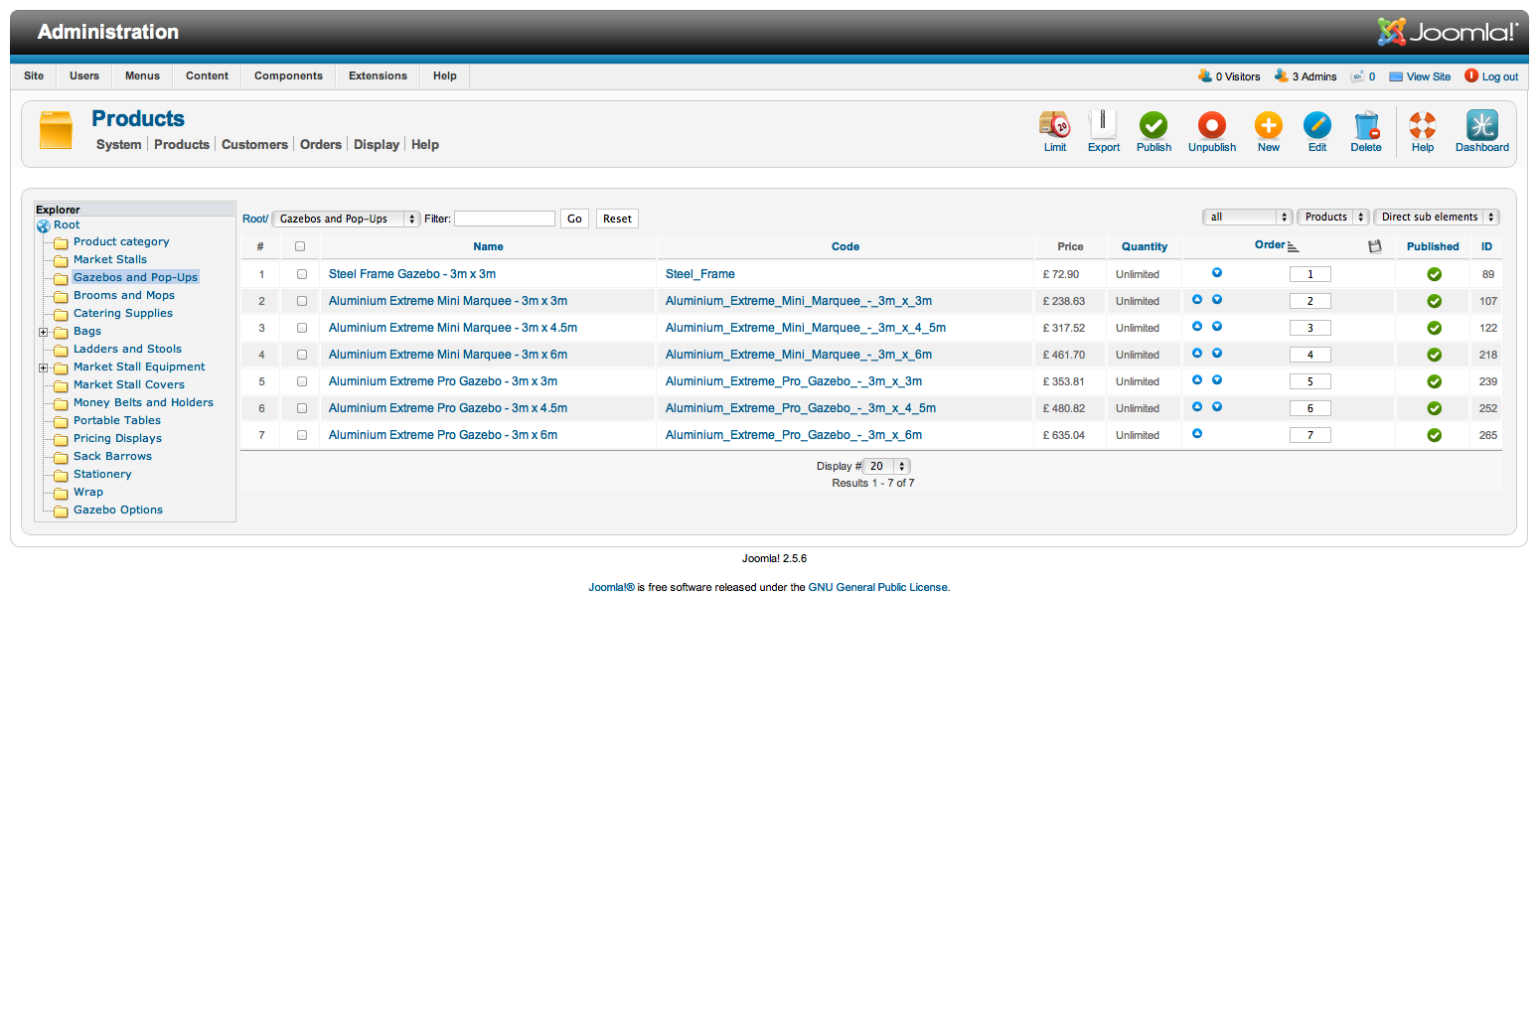
Task: Select checkbox for Pro Gazebo 3m x 3m
Action: coord(302,381)
